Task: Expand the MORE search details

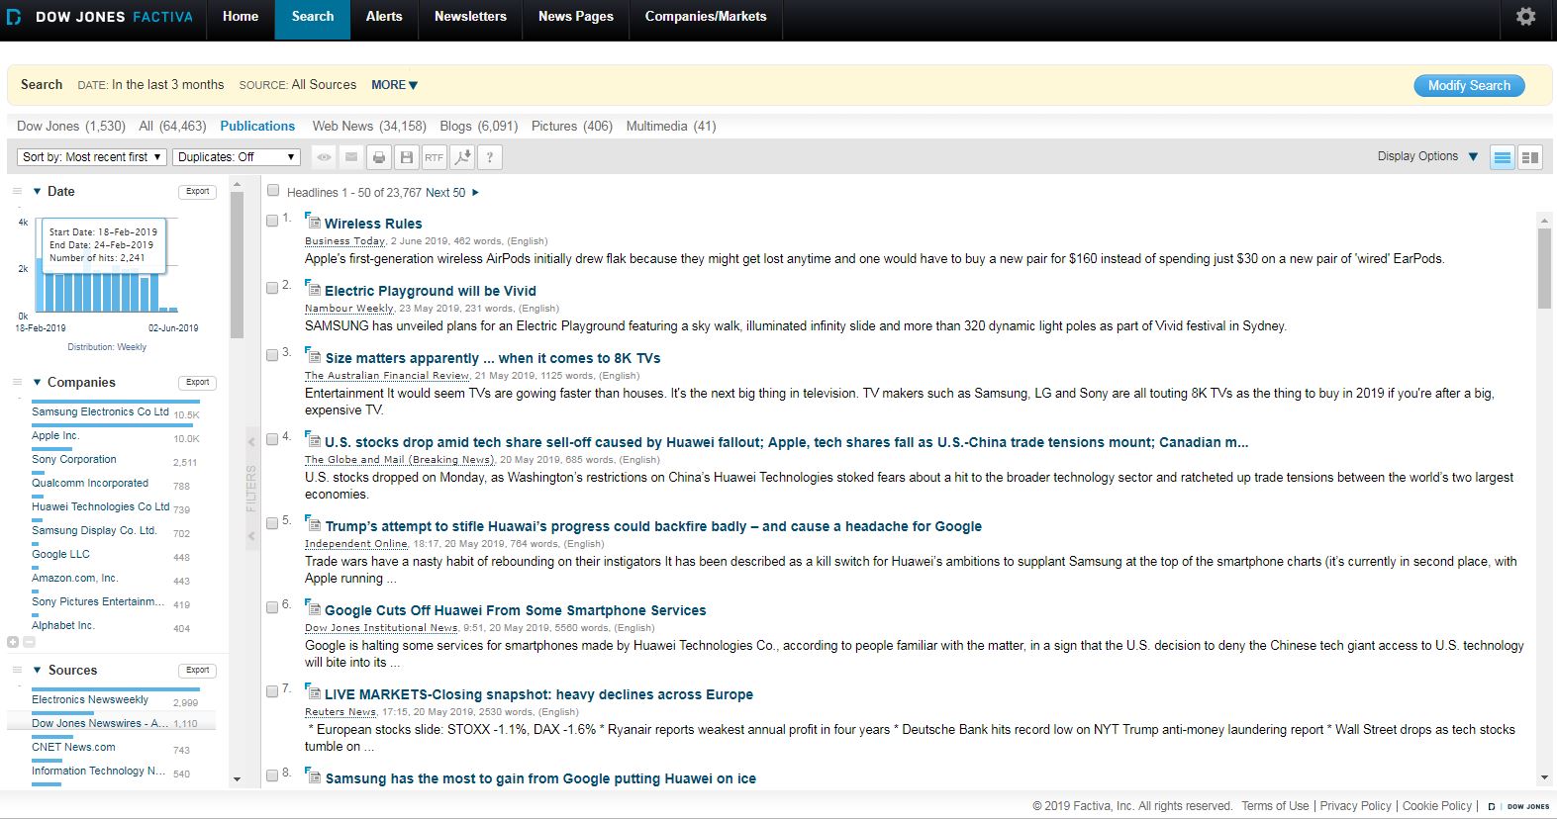Action: click(394, 85)
